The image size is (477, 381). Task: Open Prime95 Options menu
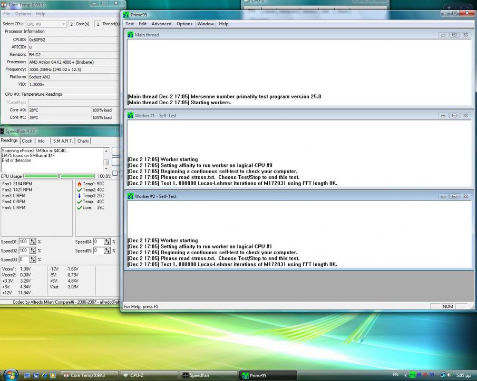coord(184,24)
